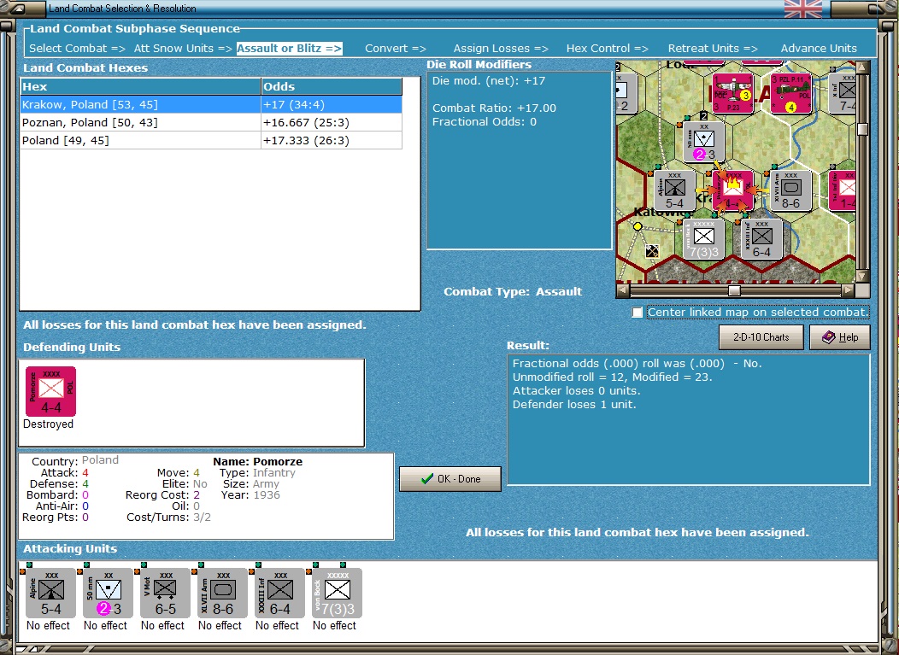
Task: Select the 50 mm artillery attacking unit
Action: click(x=108, y=593)
